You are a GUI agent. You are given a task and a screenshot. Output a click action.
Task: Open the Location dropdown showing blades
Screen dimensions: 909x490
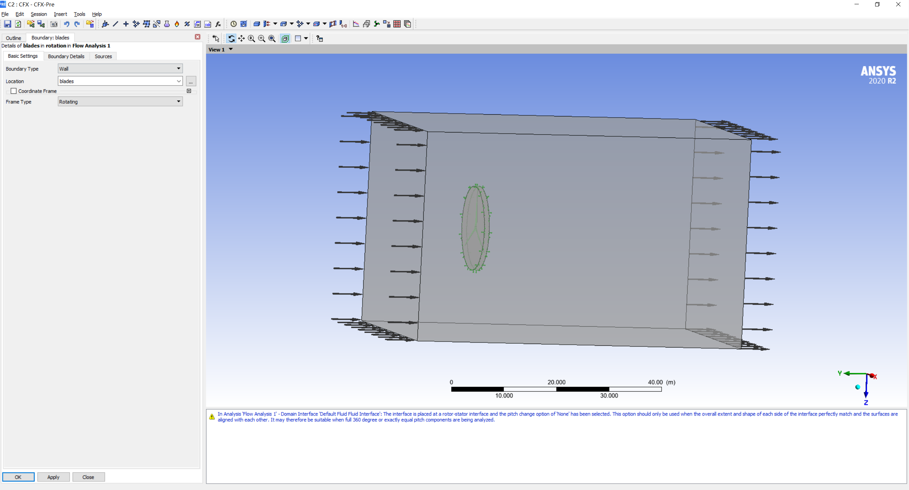pyautogui.click(x=120, y=81)
